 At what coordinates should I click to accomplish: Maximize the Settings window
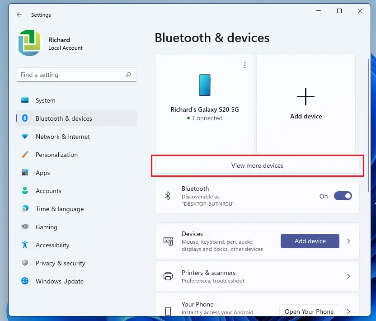pos(339,11)
